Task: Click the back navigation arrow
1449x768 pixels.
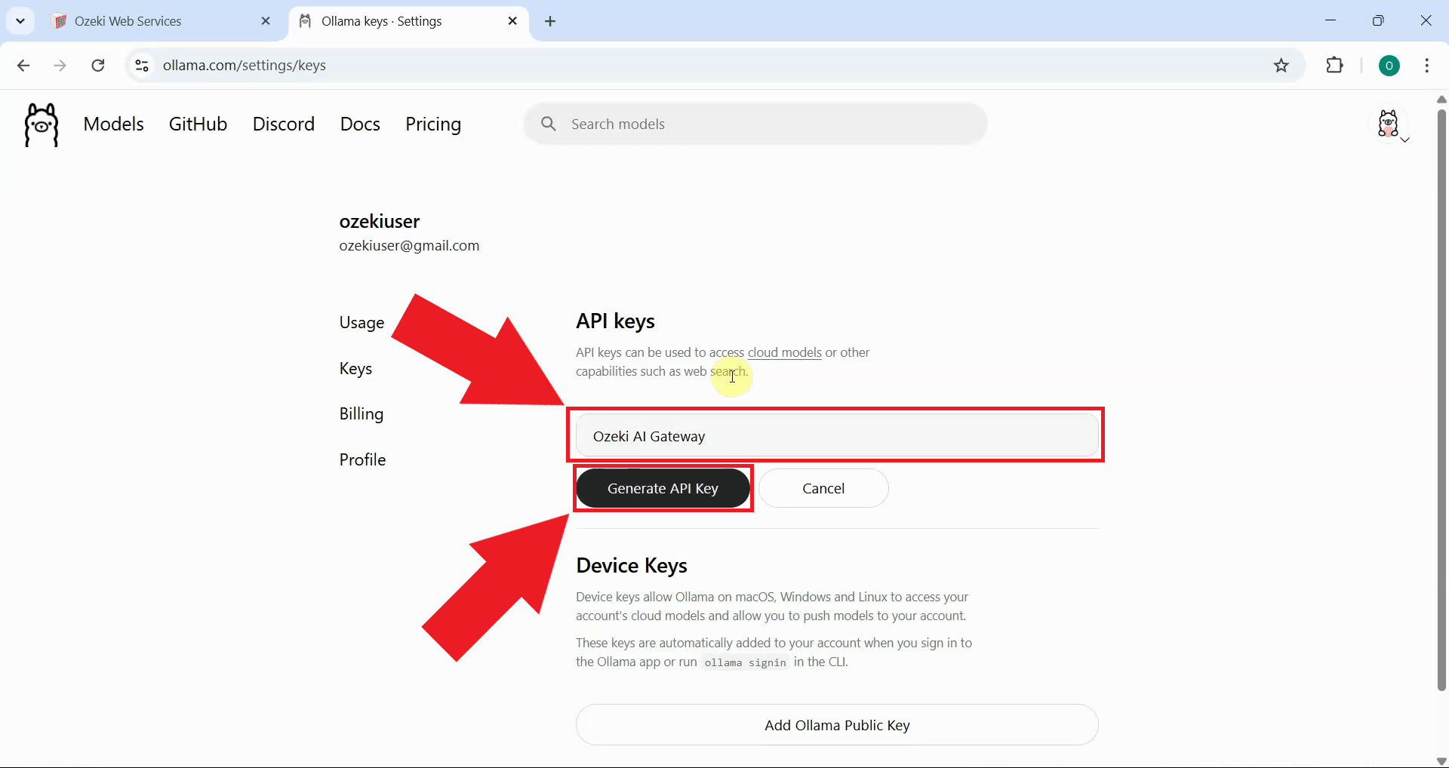Action: 23,66
